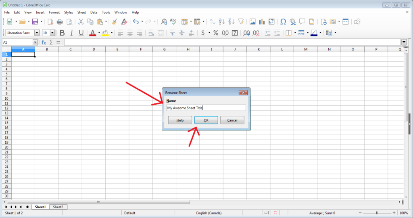Click Cancel in the Rename Sheet dialog

(232, 120)
